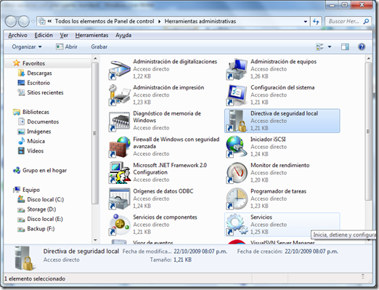Select the Administración de impresión printer icon
The width and height of the screenshot is (379, 290).
coord(120,95)
